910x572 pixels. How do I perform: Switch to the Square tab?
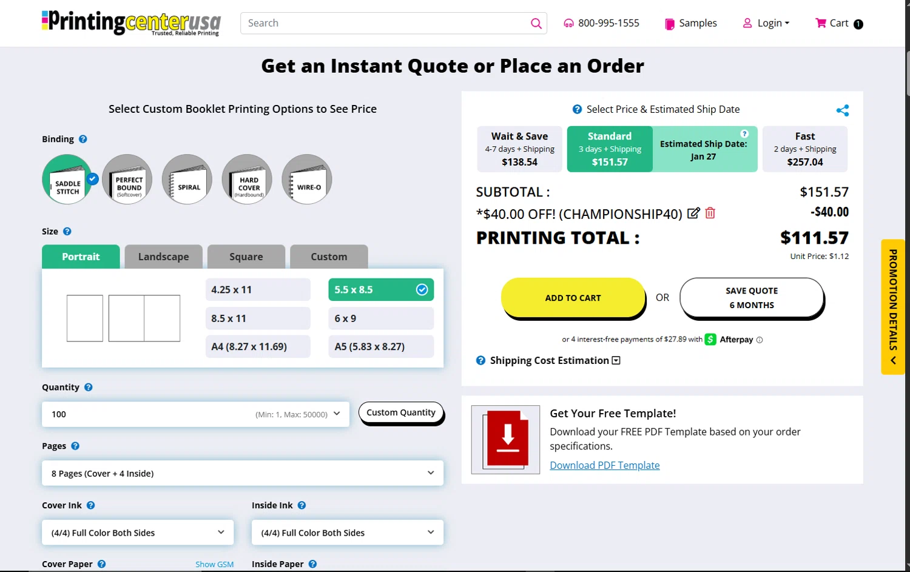click(x=246, y=257)
